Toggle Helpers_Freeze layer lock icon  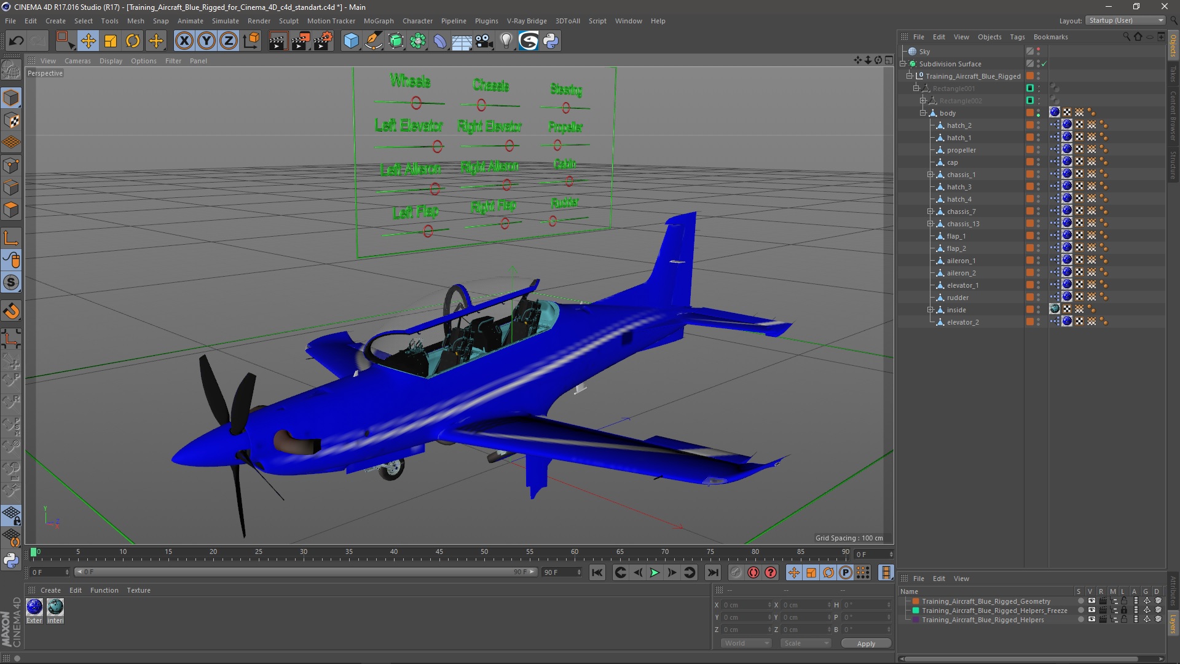[1124, 611]
